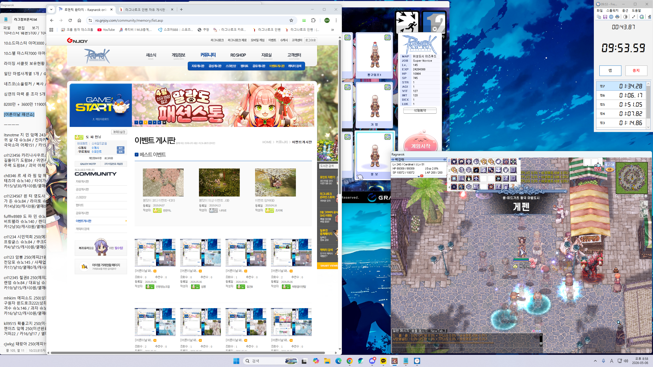Open Discord from the taskbar
Image resolution: width=653 pixels, height=367 pixels.
point(372,361)
